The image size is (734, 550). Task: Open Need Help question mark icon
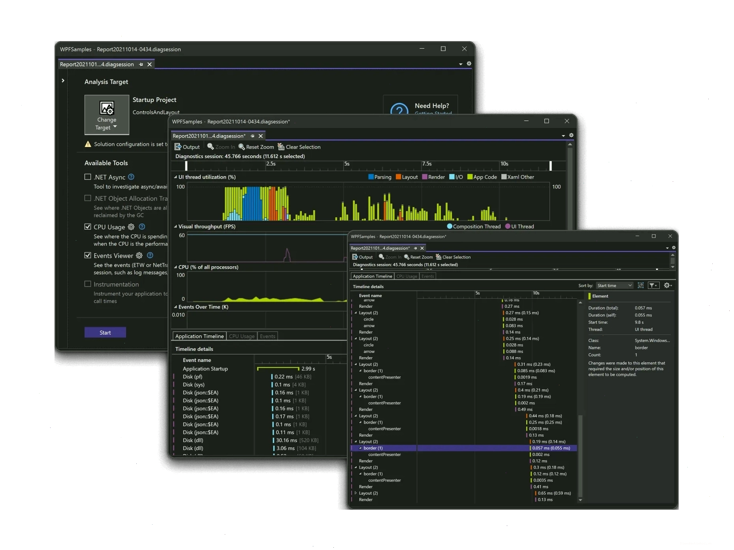pyautogui.click(x=399, y=109)
